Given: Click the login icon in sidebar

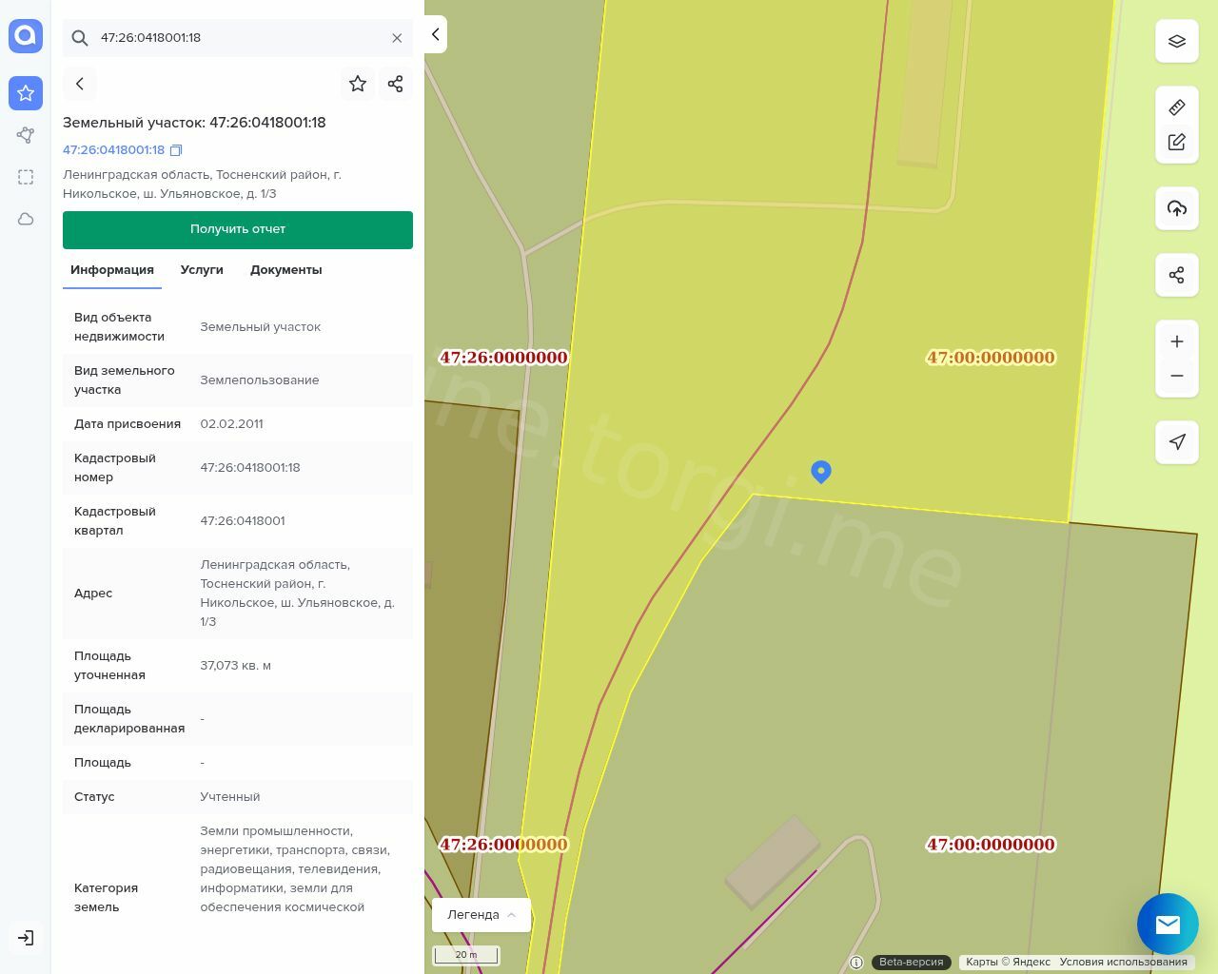Looking at the screenshot, I should point(26,938).
